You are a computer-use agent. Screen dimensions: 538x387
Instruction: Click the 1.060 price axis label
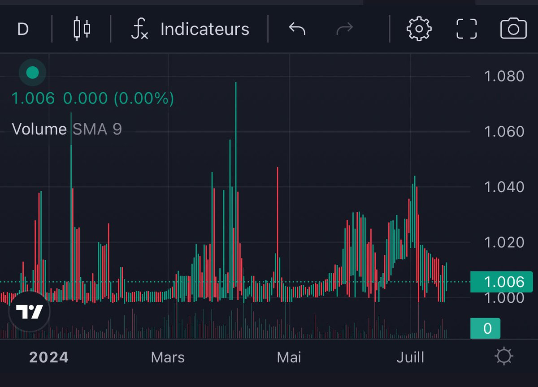[x=504, y=132]
